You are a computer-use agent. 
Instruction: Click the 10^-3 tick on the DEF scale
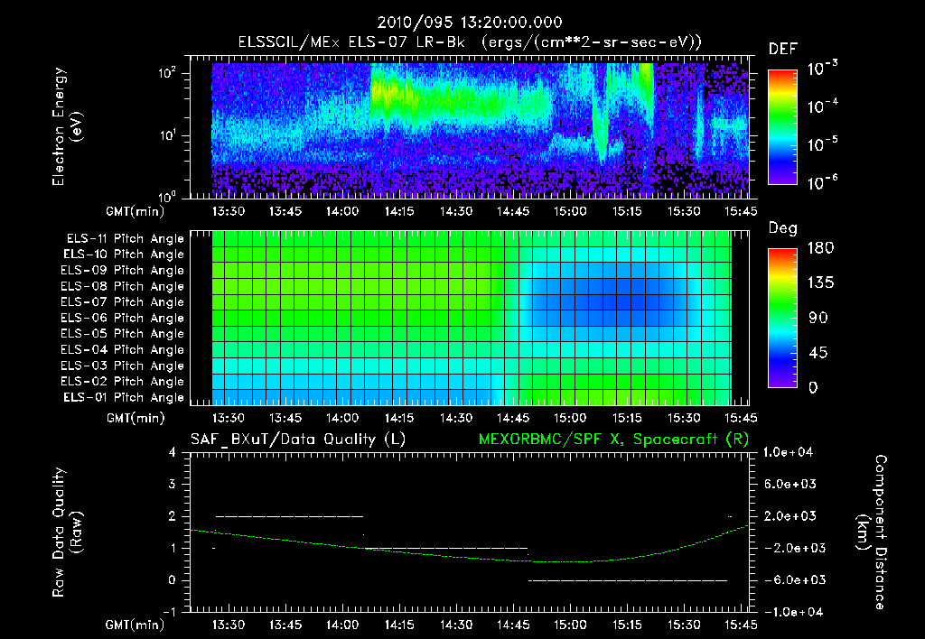tap(823, 67)
